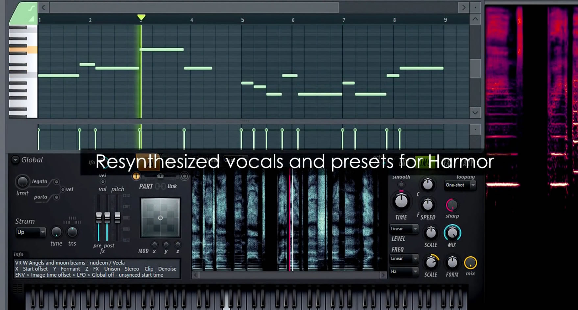Click the left arrow of the piano roll top scrollbar
The height and width of the screenshot is (310, 578).
click(43, 7)
